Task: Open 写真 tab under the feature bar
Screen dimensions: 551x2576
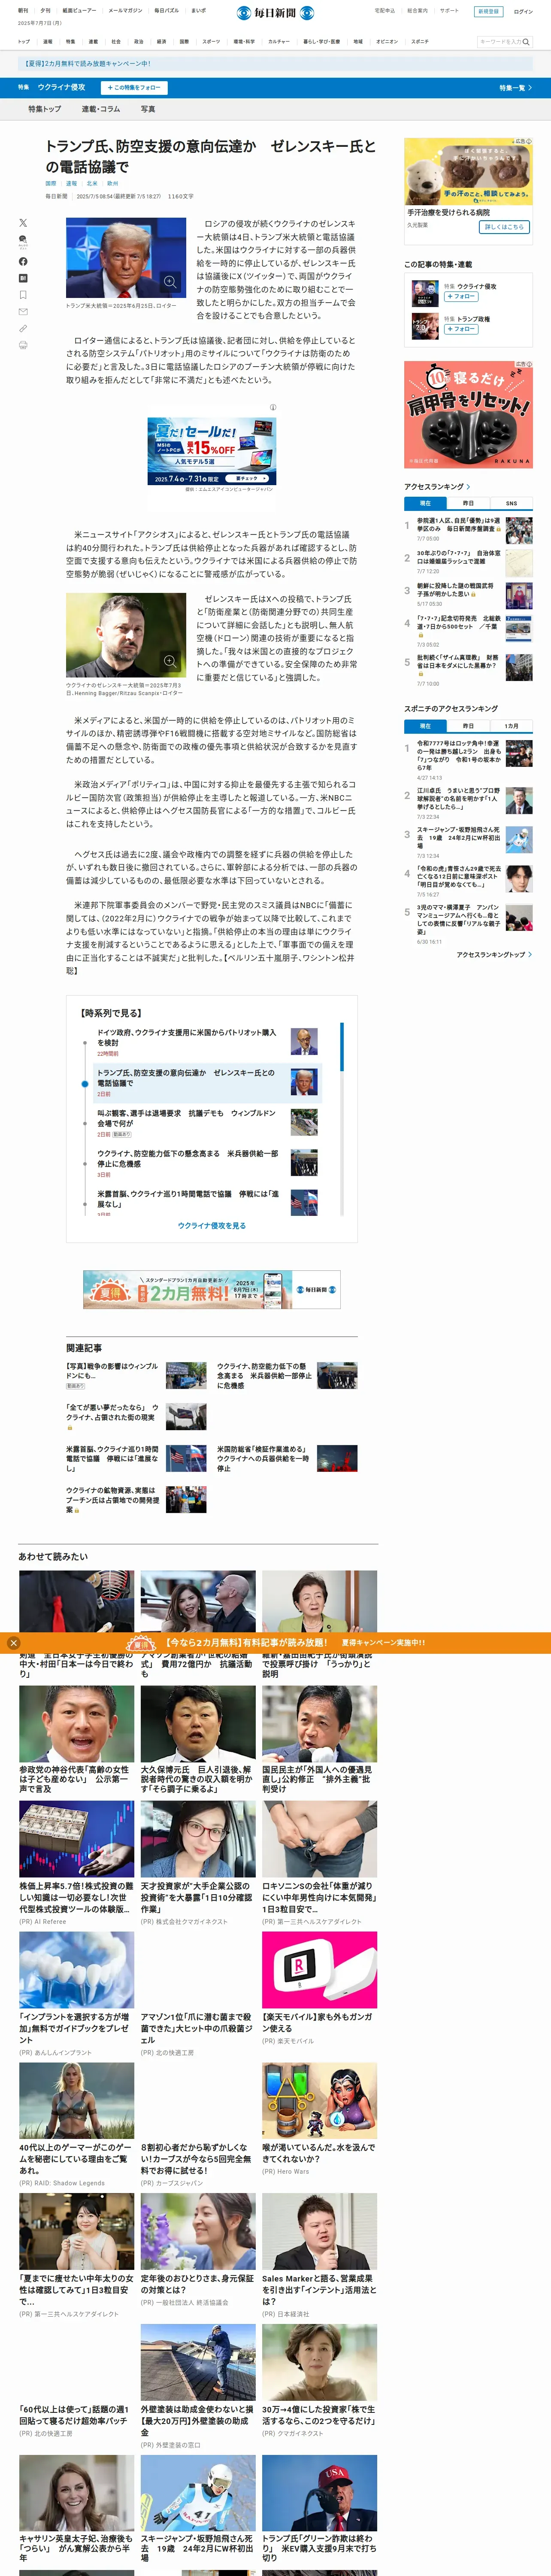Action: (148, 109)
